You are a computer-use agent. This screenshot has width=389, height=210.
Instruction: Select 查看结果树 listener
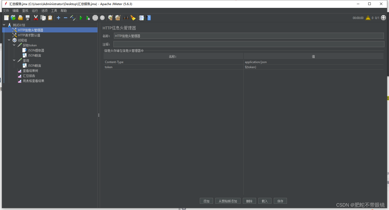point(30,71)
